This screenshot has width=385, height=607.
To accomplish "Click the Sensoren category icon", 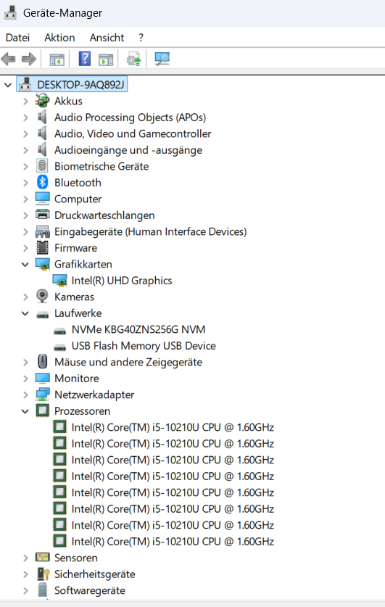I will point(42,558).
